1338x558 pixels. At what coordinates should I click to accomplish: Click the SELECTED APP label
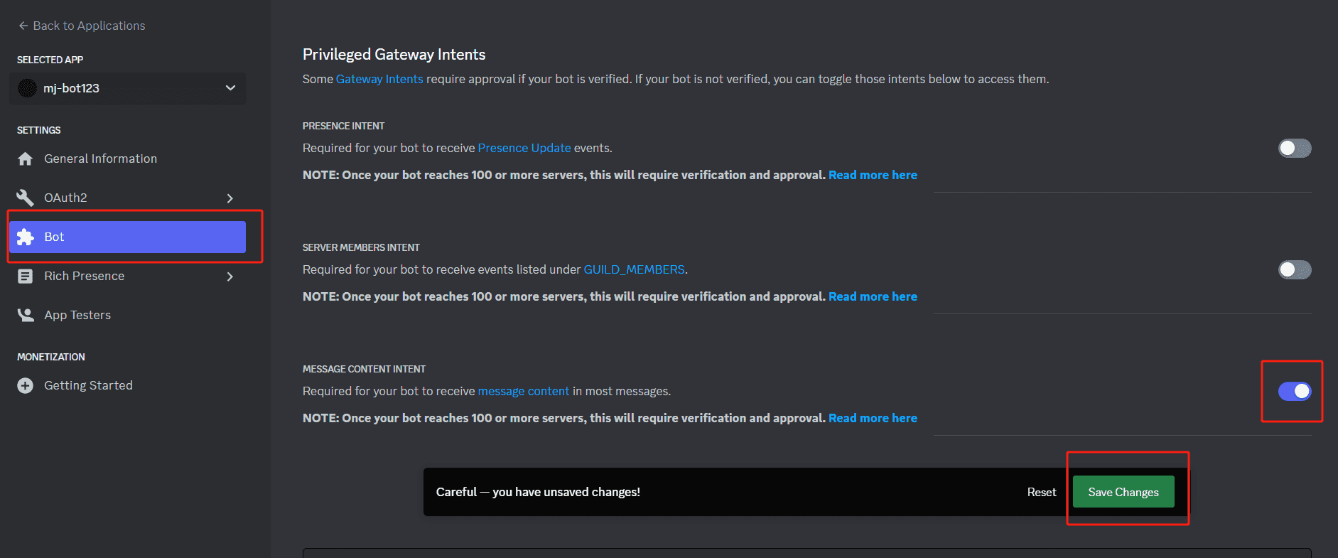pyautogui.click(x=50, y=60)
